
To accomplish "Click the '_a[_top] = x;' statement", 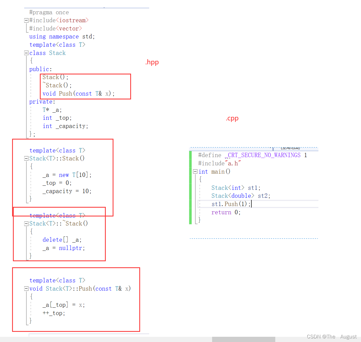I will click(x=64, y=305).
